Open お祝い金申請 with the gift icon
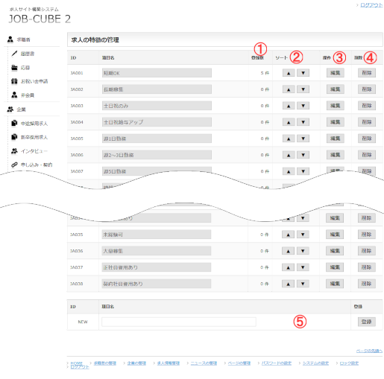 [34, 81]
